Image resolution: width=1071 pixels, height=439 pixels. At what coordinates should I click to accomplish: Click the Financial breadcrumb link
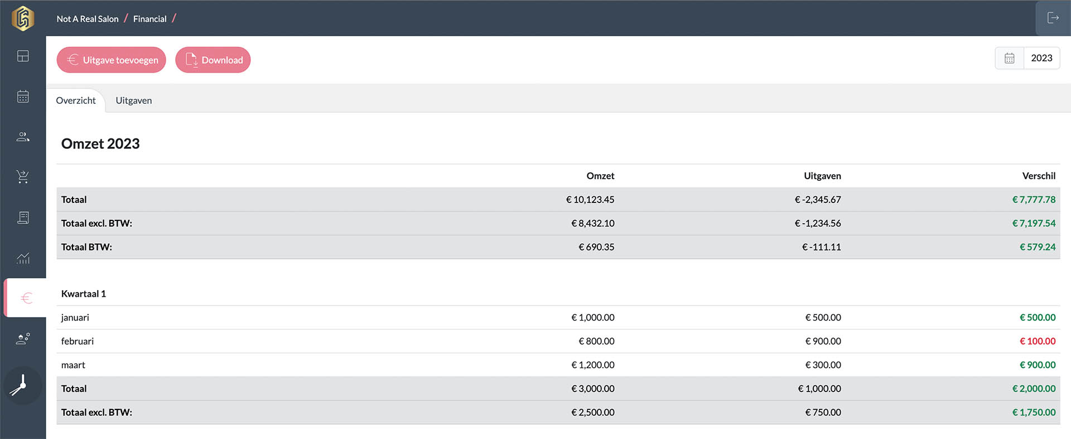coord(149,19)
